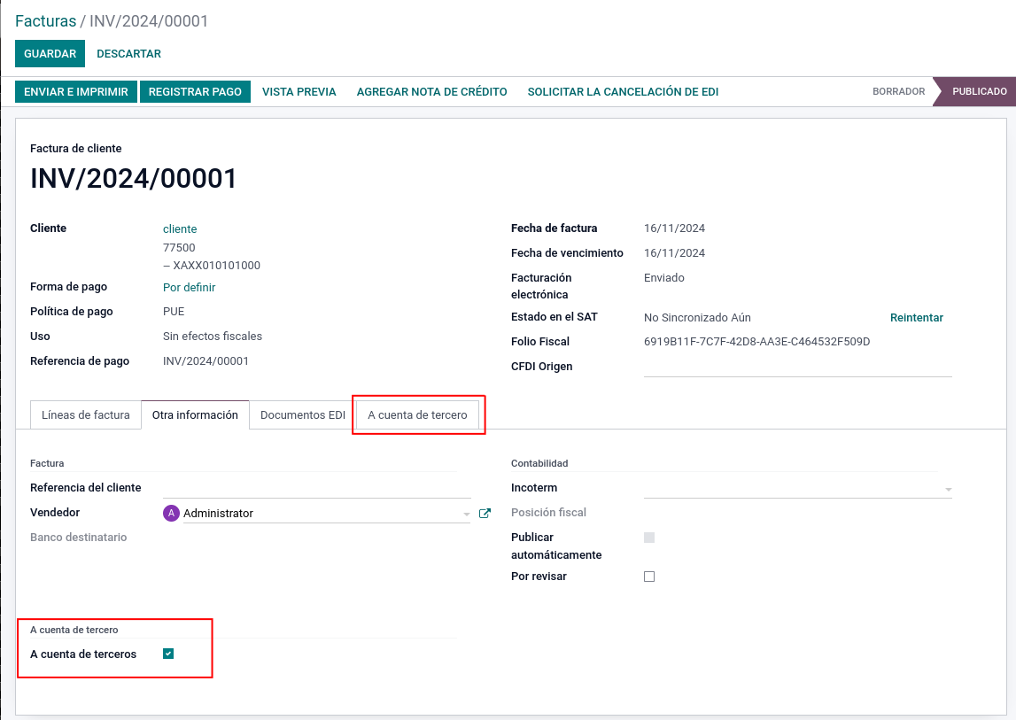This screenshot has height=720, width=1016.
Task: Go to Facturas breadcrumb
Action: 45,20
